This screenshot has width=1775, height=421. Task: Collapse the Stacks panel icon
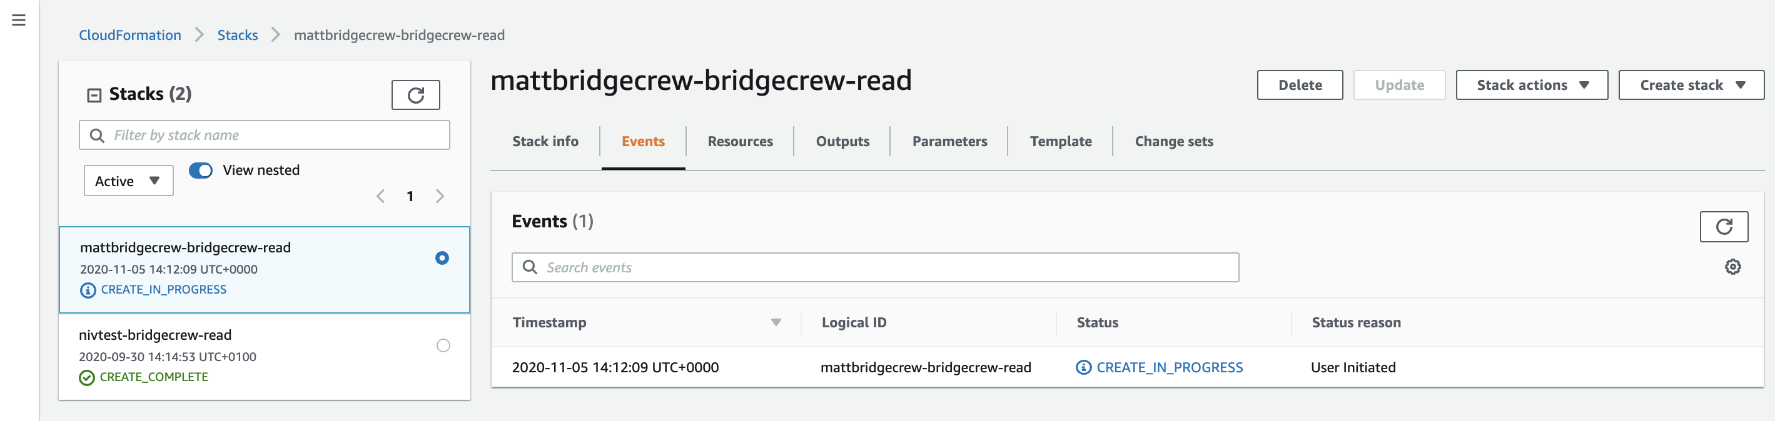(x=94, y=95)
